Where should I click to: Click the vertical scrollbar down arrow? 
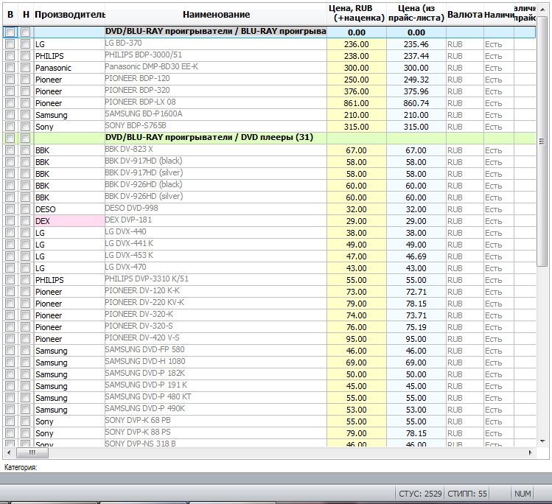tap(542, 441)
